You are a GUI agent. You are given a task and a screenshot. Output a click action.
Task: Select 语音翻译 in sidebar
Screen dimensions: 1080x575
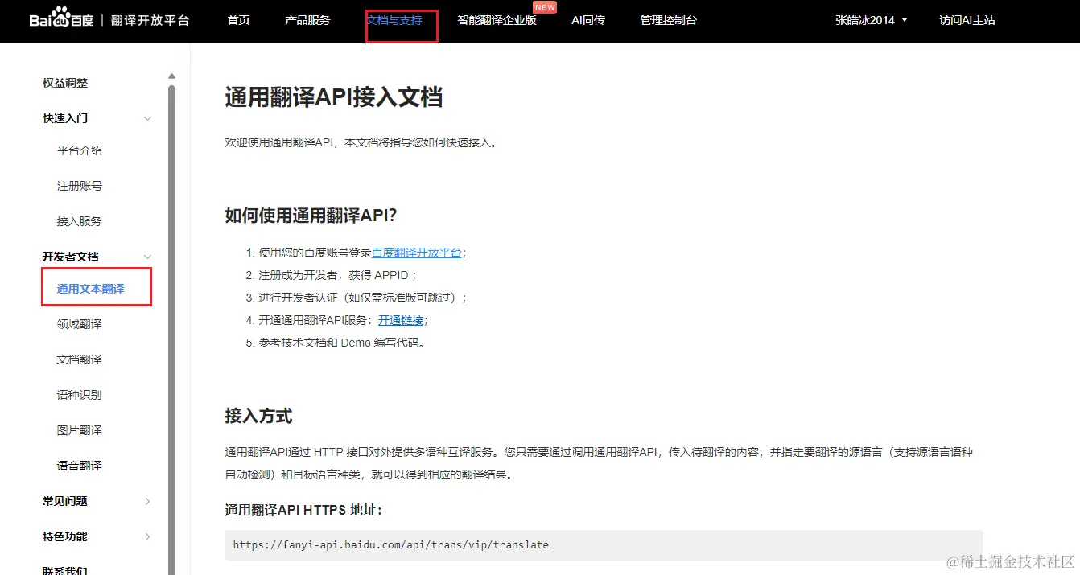click(x=80, y=466)
